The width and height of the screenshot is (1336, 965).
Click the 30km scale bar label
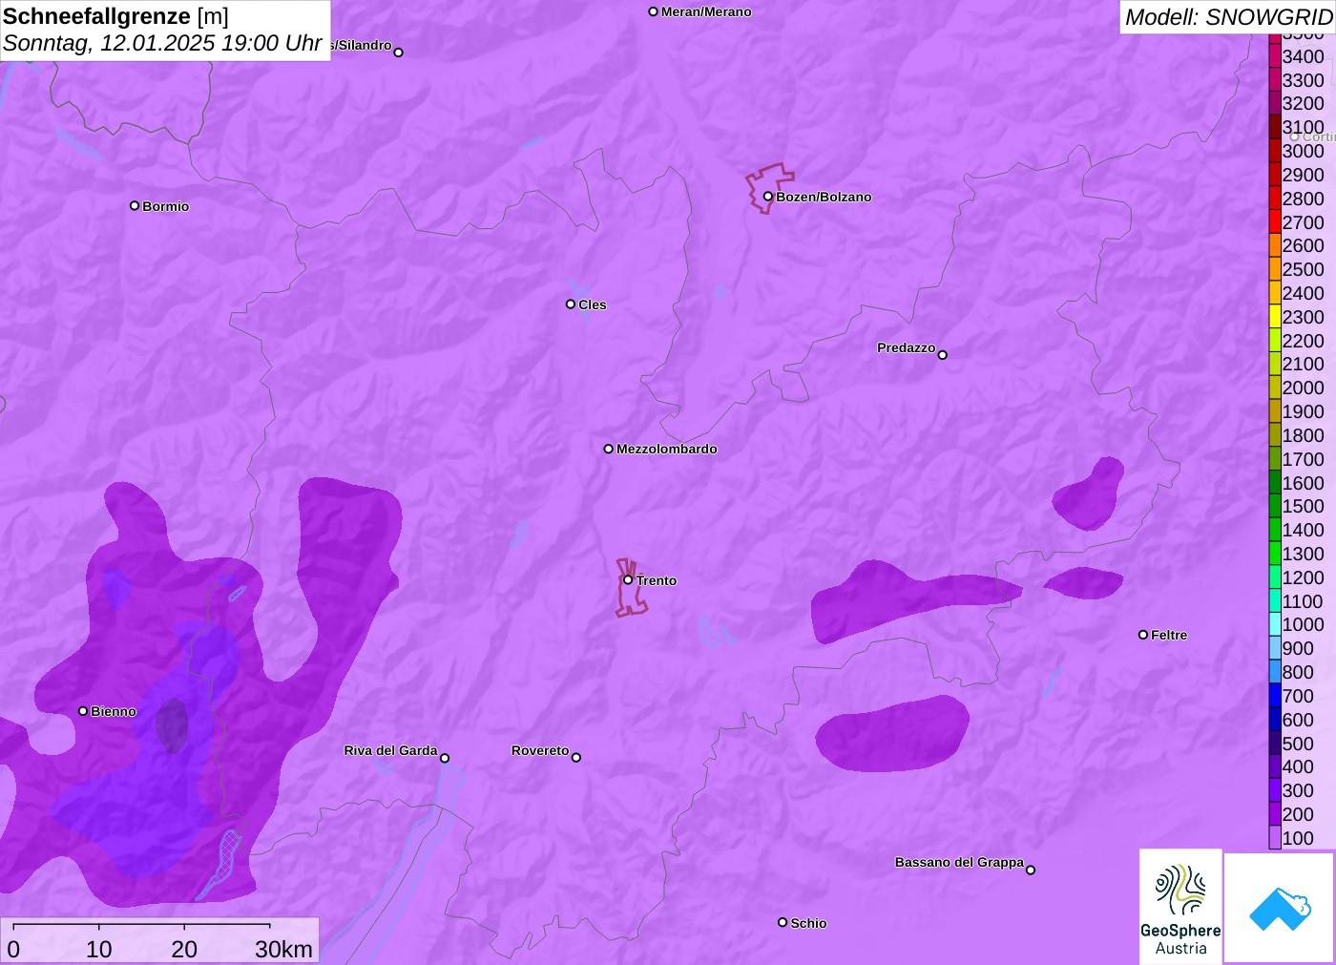[x=283, y=949]
